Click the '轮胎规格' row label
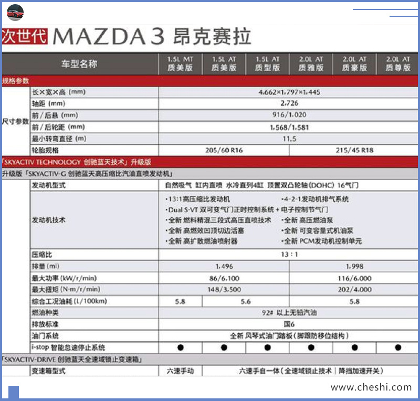Viewport: 420px width, 401px height. pos(45,150)
